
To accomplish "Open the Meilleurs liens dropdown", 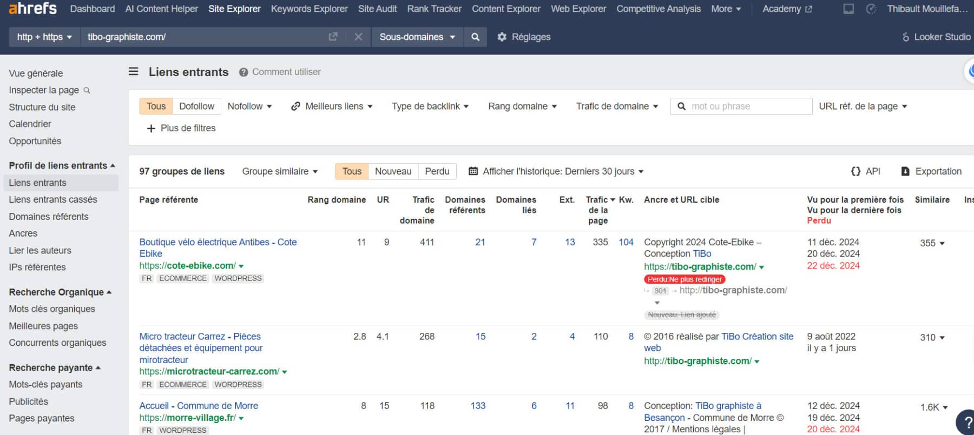I will pyautogui.click(x=332, y=106).
